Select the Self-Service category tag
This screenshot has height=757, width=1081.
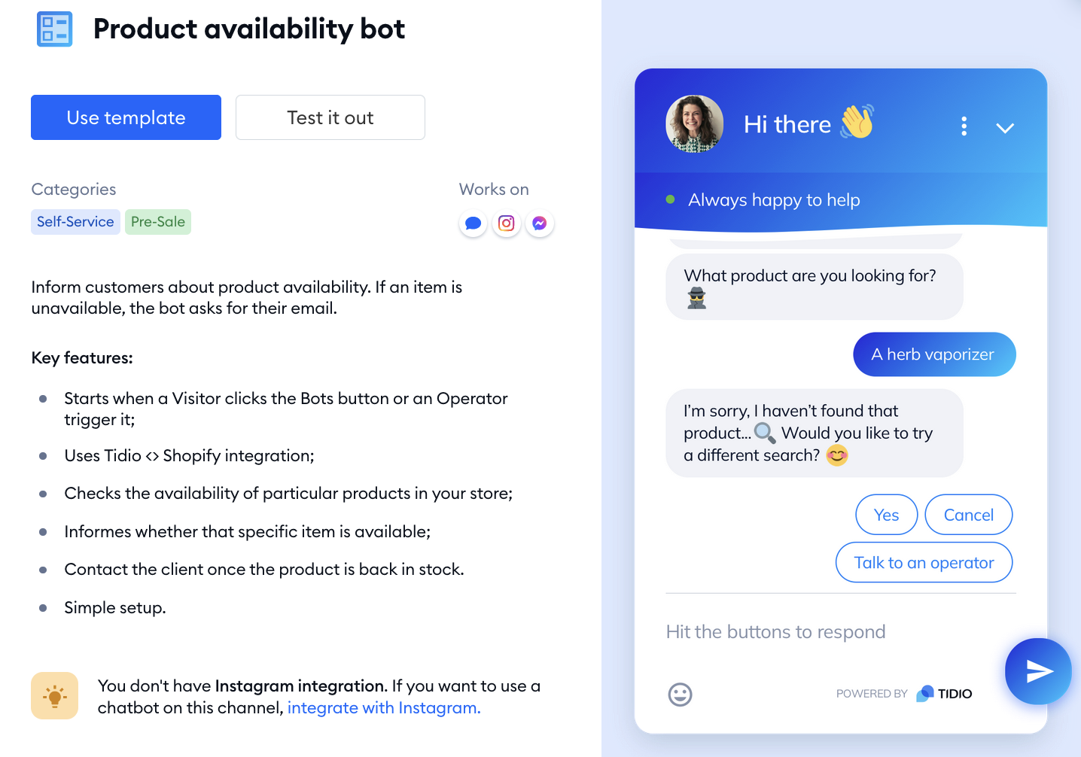pyautogui.click(x=75, y=222)
